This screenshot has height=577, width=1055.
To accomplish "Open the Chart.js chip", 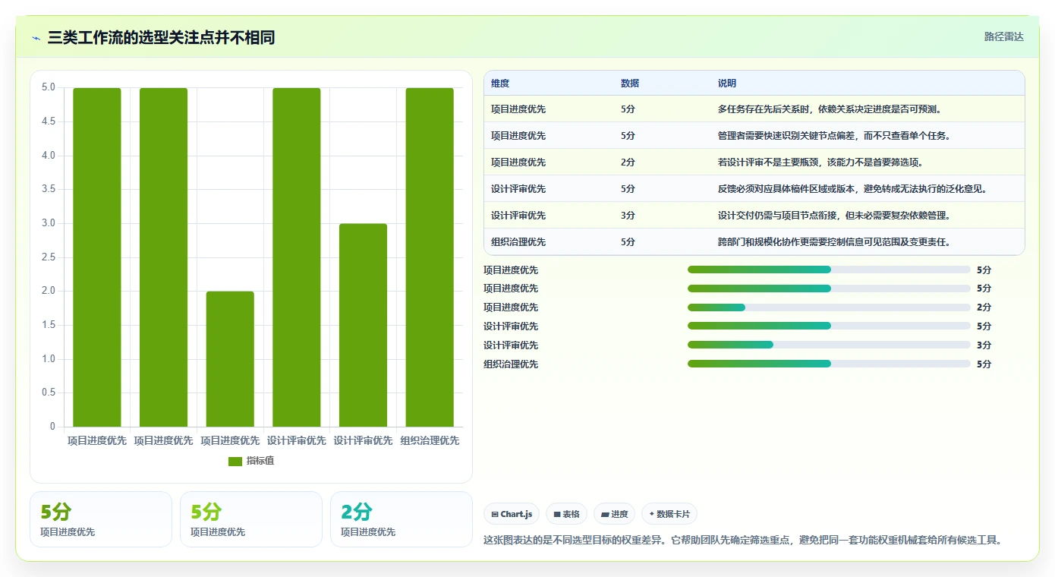I will 512,514.
